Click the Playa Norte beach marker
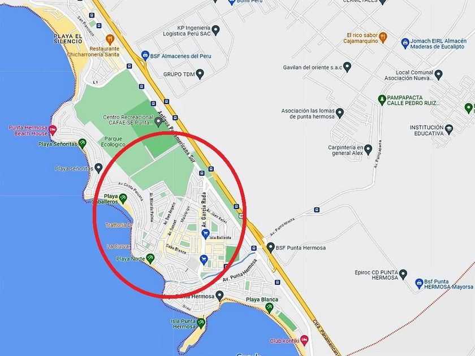The image size is (475, 356). tap(150, 258)
